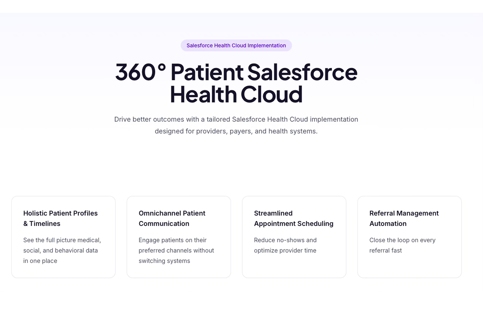The width and height of the screenshot is (483, 322).
Task: Select the word Communication in second card
Action: coord(164,223)
